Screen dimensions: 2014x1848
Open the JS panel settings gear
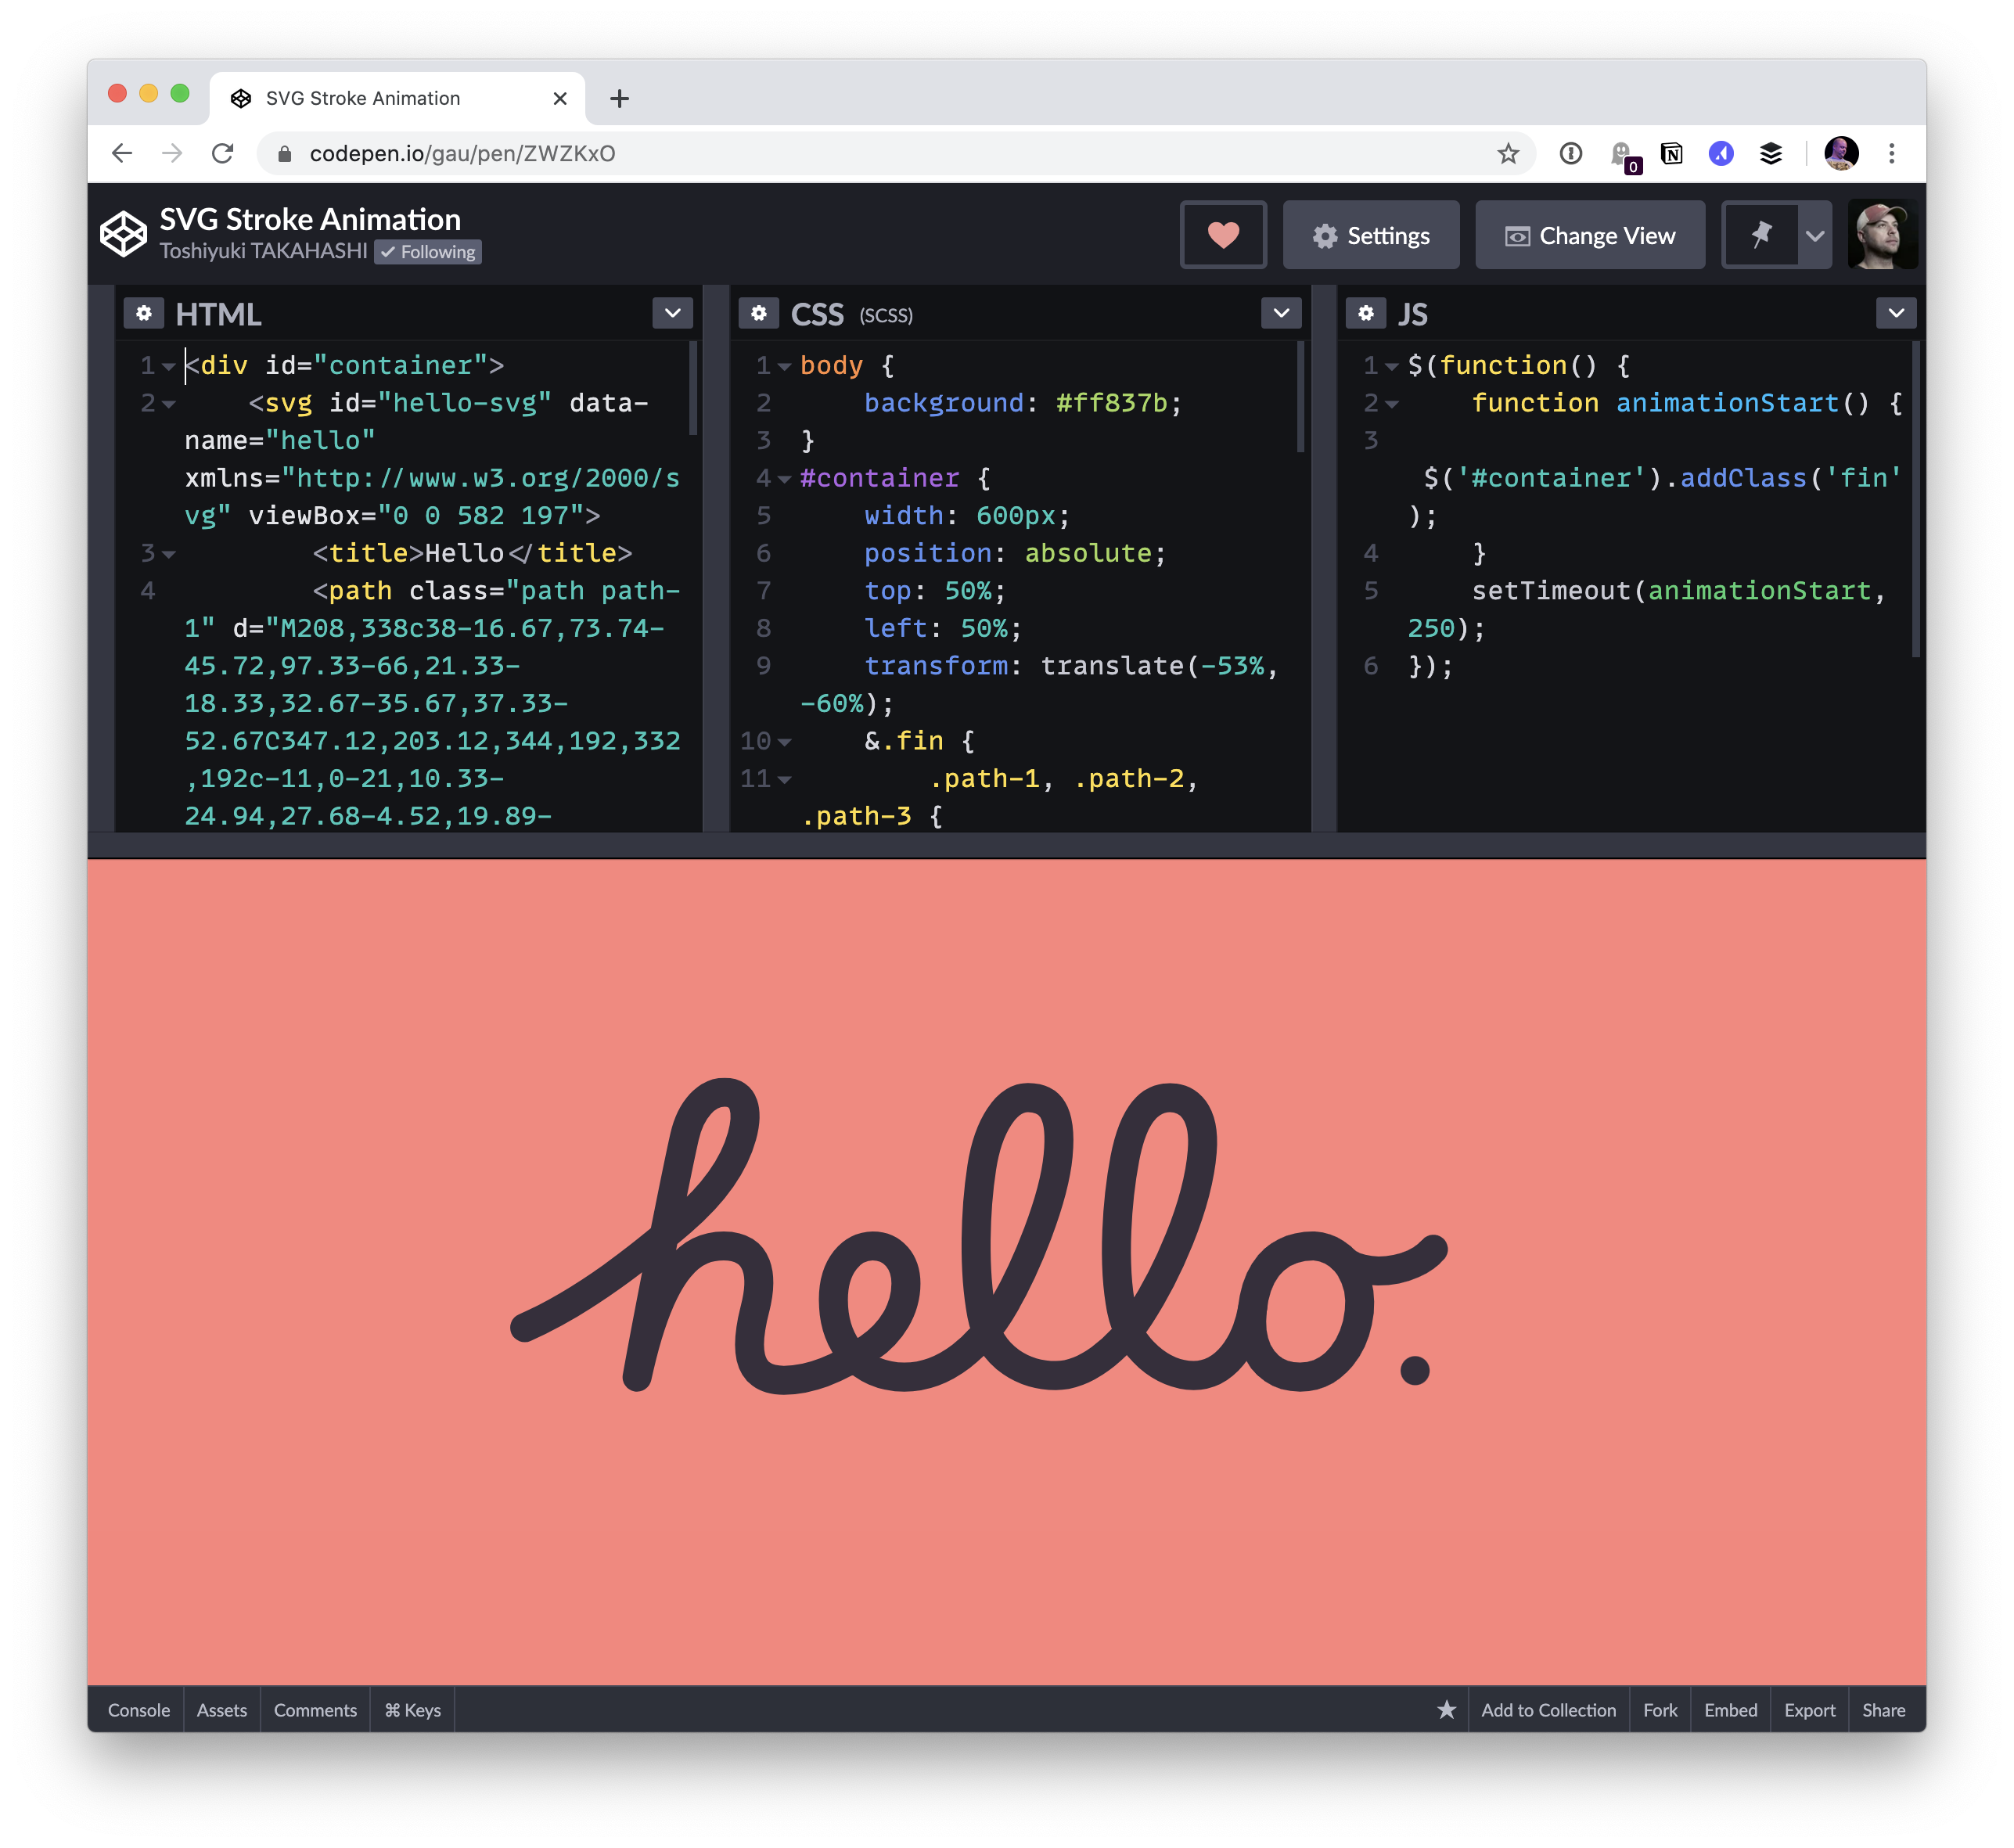point(1366,313)
